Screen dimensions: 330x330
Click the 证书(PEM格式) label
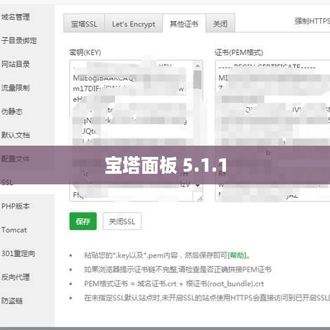239,52
